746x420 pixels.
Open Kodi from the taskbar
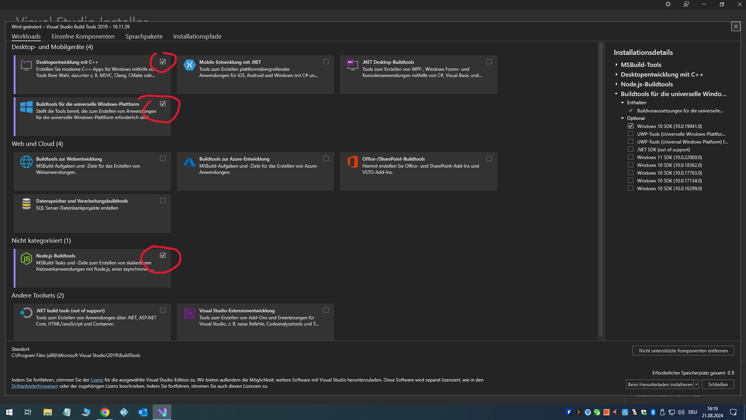coord(124,412)
